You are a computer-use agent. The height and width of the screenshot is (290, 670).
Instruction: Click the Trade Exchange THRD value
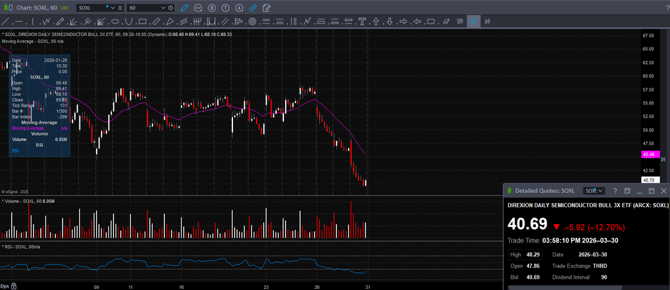click(600, 266)
